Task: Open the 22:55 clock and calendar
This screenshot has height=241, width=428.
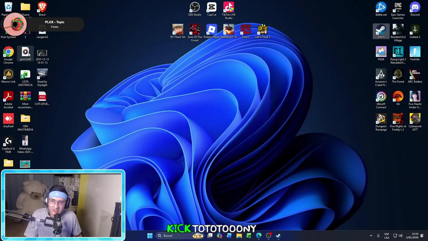Action: (x=412, y=236)
